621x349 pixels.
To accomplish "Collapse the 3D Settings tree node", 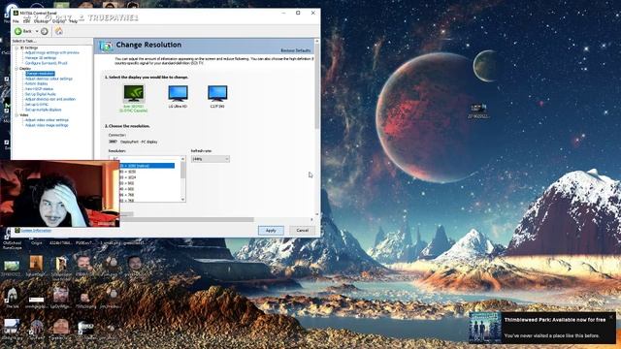I will coord(16,48).
